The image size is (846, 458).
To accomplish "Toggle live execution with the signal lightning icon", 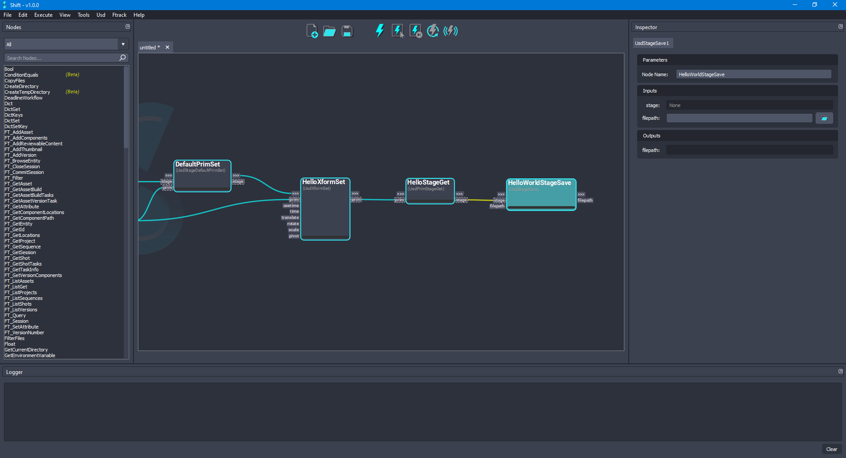I will tap(450, 30).
